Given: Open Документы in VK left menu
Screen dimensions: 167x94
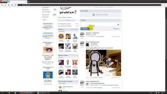Looking at the screenshot, I should tap(45, 17).
